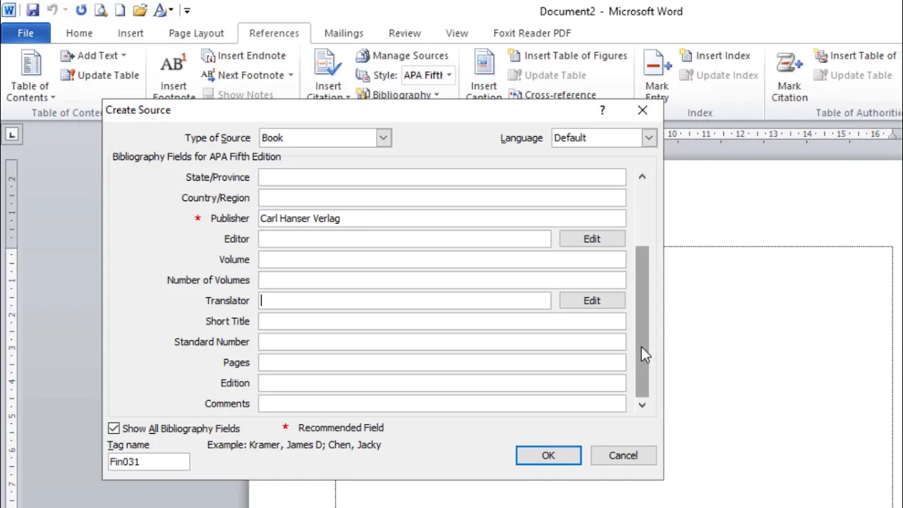Viewport: 903px width, 508px height.
Task: Click the Print Preview magnifier icon
Action: pos(101,11)
